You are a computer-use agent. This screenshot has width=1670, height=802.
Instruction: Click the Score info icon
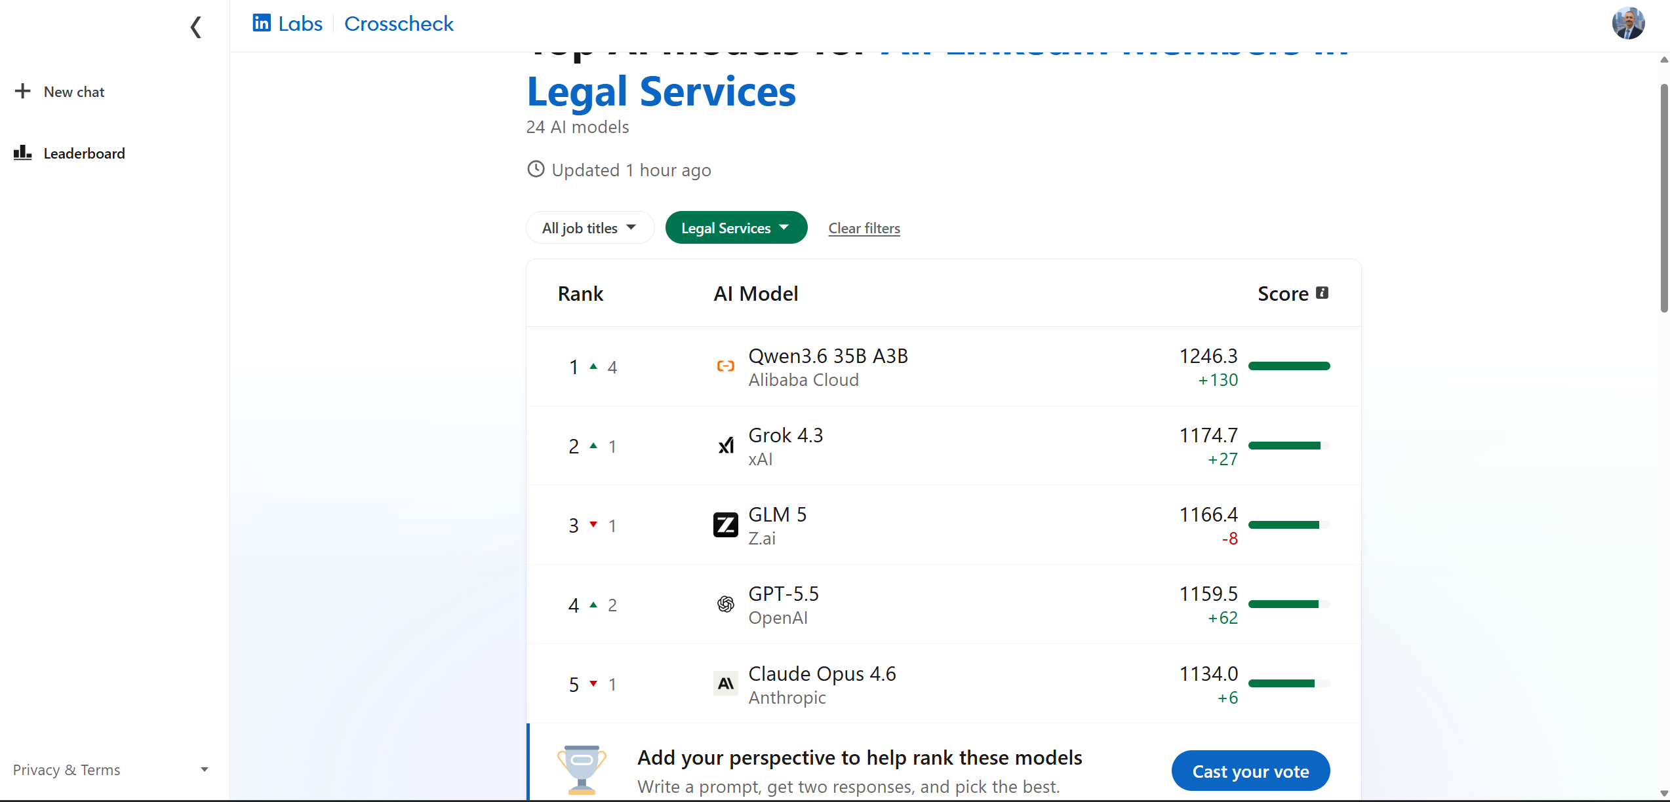click(x=1322, y=293)
